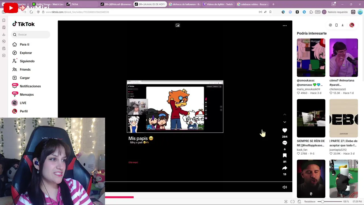Toggle picture-in-picture mode icon
364x205 pixels.
[x=177, y=25]
